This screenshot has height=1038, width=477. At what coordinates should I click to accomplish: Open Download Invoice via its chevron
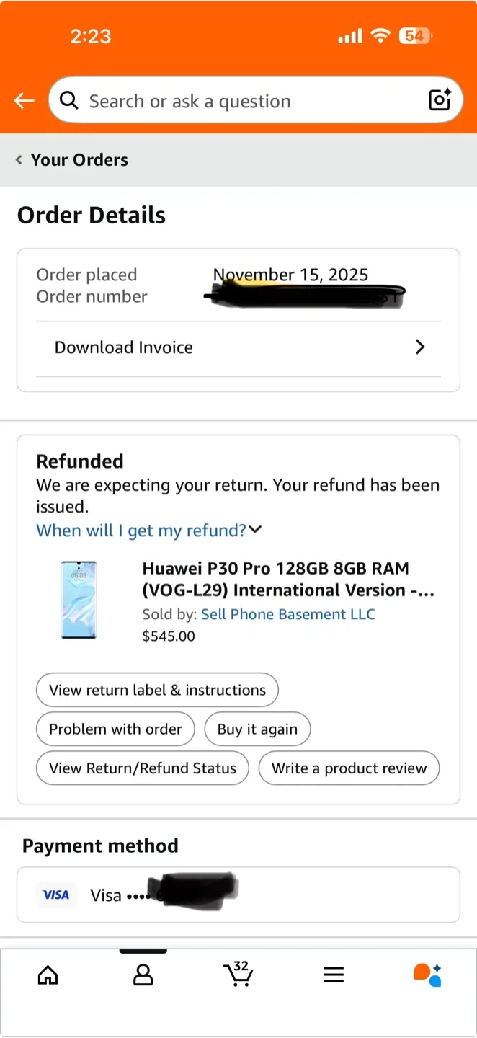tap(420, 347)
